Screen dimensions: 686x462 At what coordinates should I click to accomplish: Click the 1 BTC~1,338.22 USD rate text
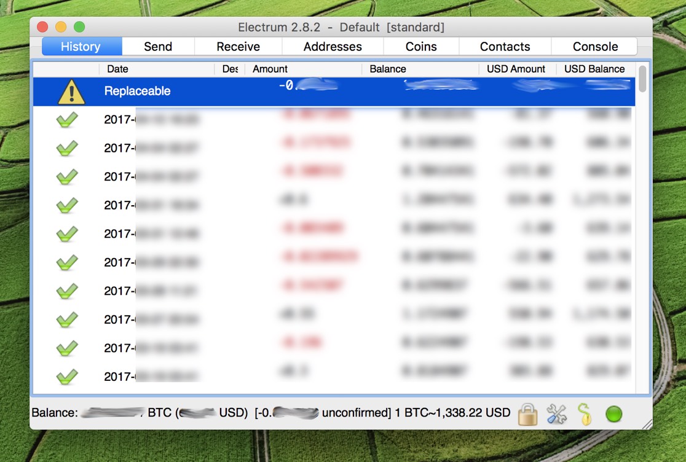tap(452, 413)
